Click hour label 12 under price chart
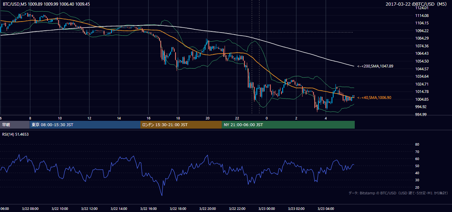Screen dimensions: 452x212 (89, 118)
